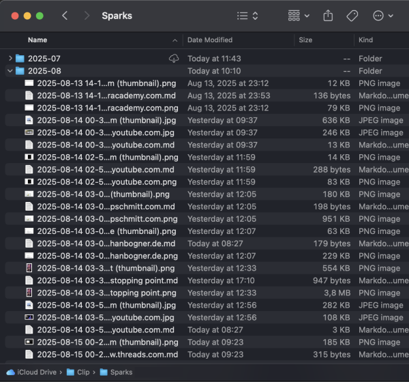The image size is (409, 382).
Task: Click the 3,8 MB size cell
Action: point(337,293)
